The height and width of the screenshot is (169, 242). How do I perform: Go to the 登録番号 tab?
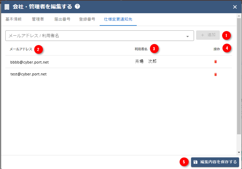pos(87,19)
